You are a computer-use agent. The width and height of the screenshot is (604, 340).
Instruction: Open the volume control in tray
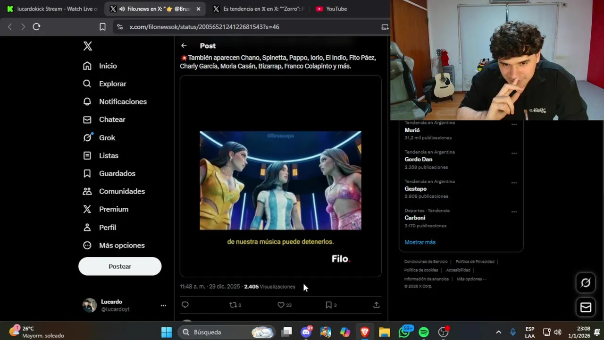tap(557, 332)
